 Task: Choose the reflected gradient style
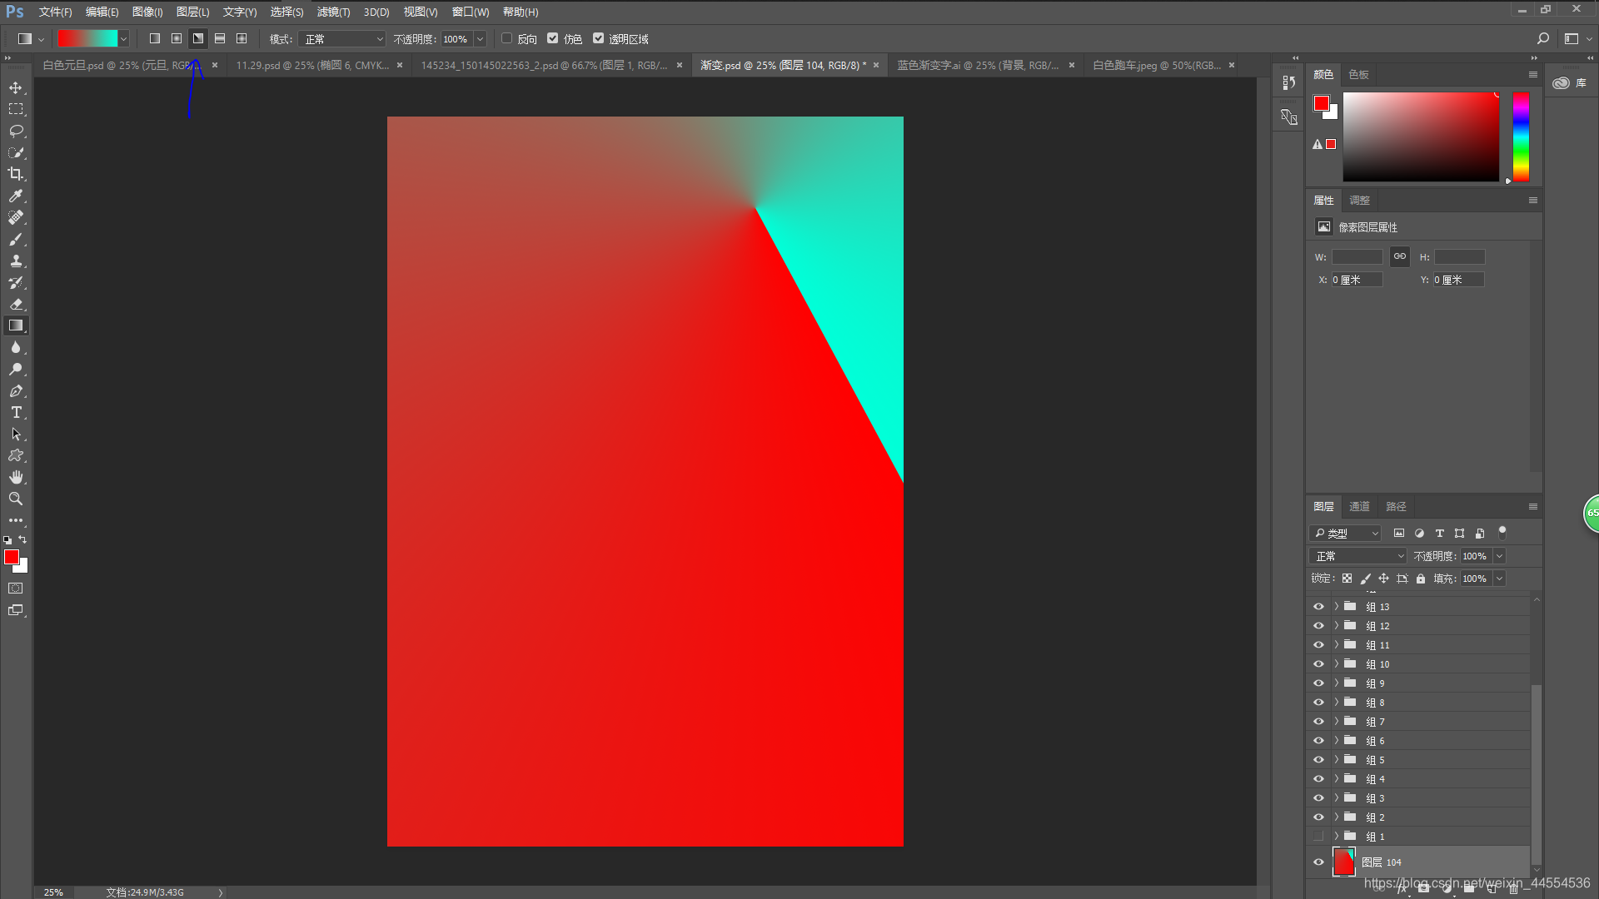(x=220, y=38)
